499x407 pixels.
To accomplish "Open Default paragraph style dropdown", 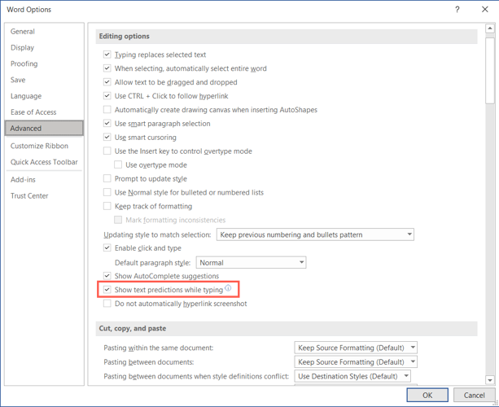I will [x=252, y=263].
